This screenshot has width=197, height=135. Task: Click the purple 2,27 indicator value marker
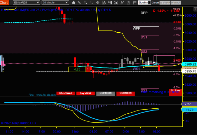(x=189, y=104)
